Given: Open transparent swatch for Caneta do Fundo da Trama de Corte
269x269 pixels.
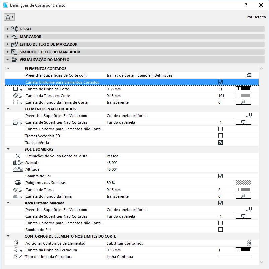Looking at the screenshot, I should point(244,102).
